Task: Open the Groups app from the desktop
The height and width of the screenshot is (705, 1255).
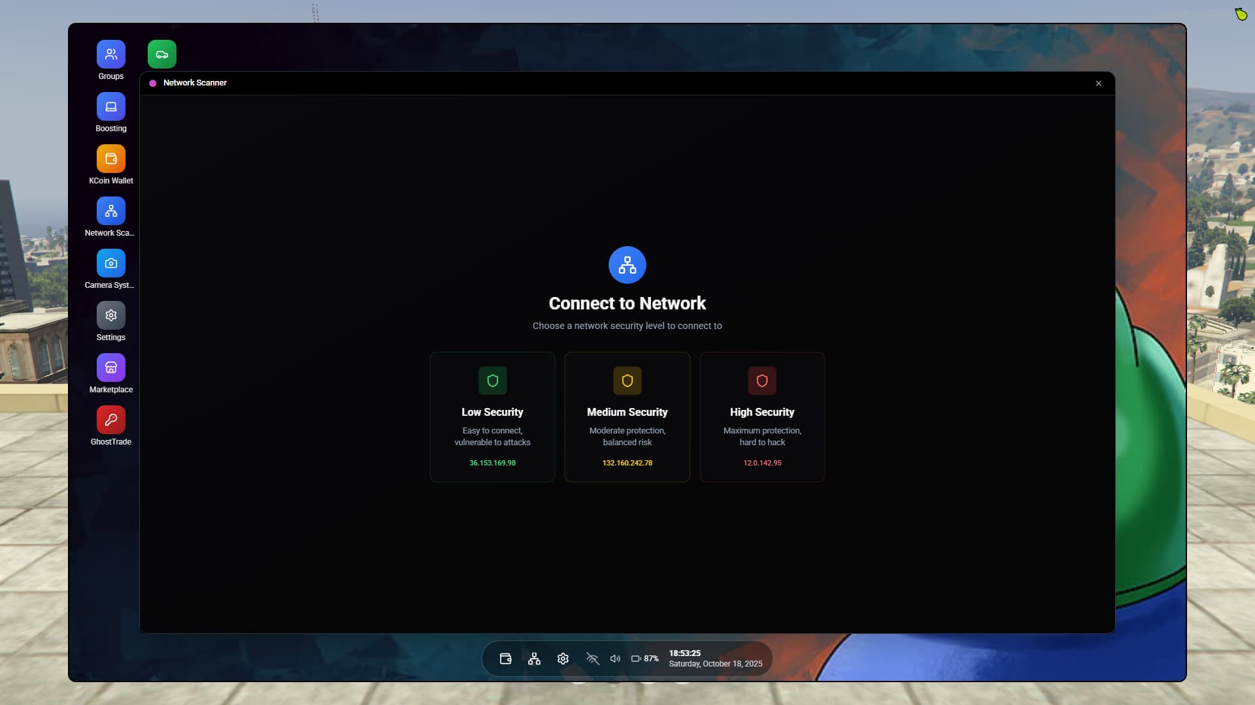Action: pos(110,54)
